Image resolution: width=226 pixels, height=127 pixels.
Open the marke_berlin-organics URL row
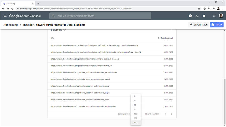point(112,52)
